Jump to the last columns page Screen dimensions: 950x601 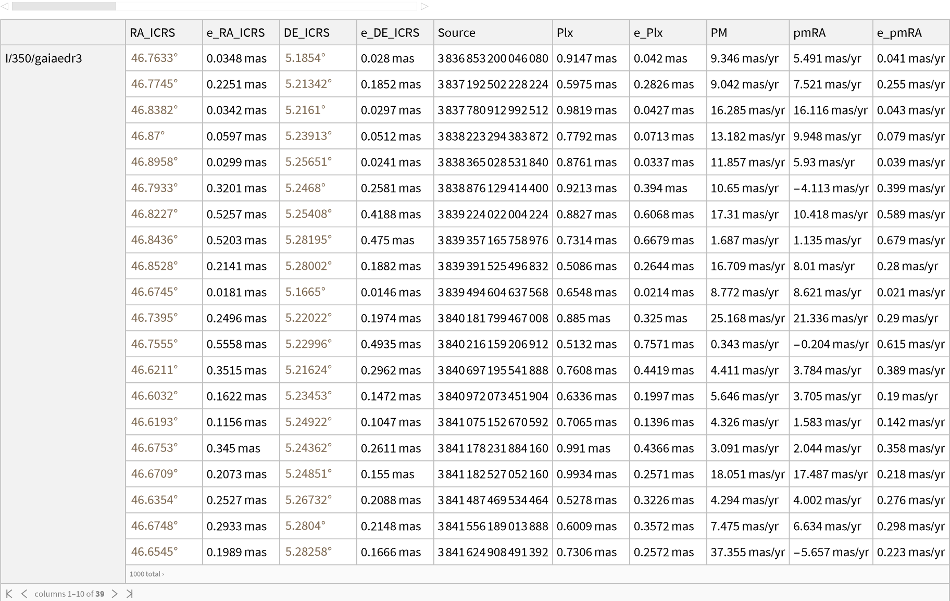(130, 594)
